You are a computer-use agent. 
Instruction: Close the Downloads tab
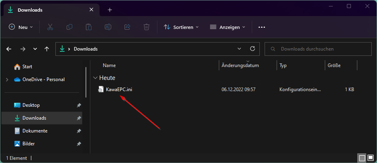pos(92,10)
